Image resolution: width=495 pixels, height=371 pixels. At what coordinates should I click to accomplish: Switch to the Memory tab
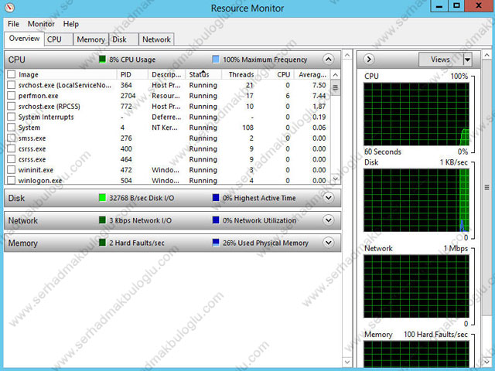(x=91, y=39)
